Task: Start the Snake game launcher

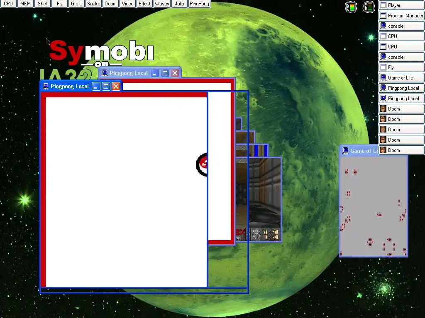Action: pyautogui.click(x=93, y=4)
